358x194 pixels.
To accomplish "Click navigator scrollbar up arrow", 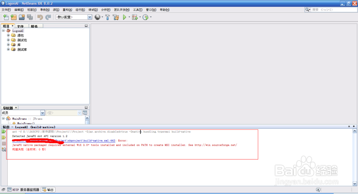I will point(87,118).
